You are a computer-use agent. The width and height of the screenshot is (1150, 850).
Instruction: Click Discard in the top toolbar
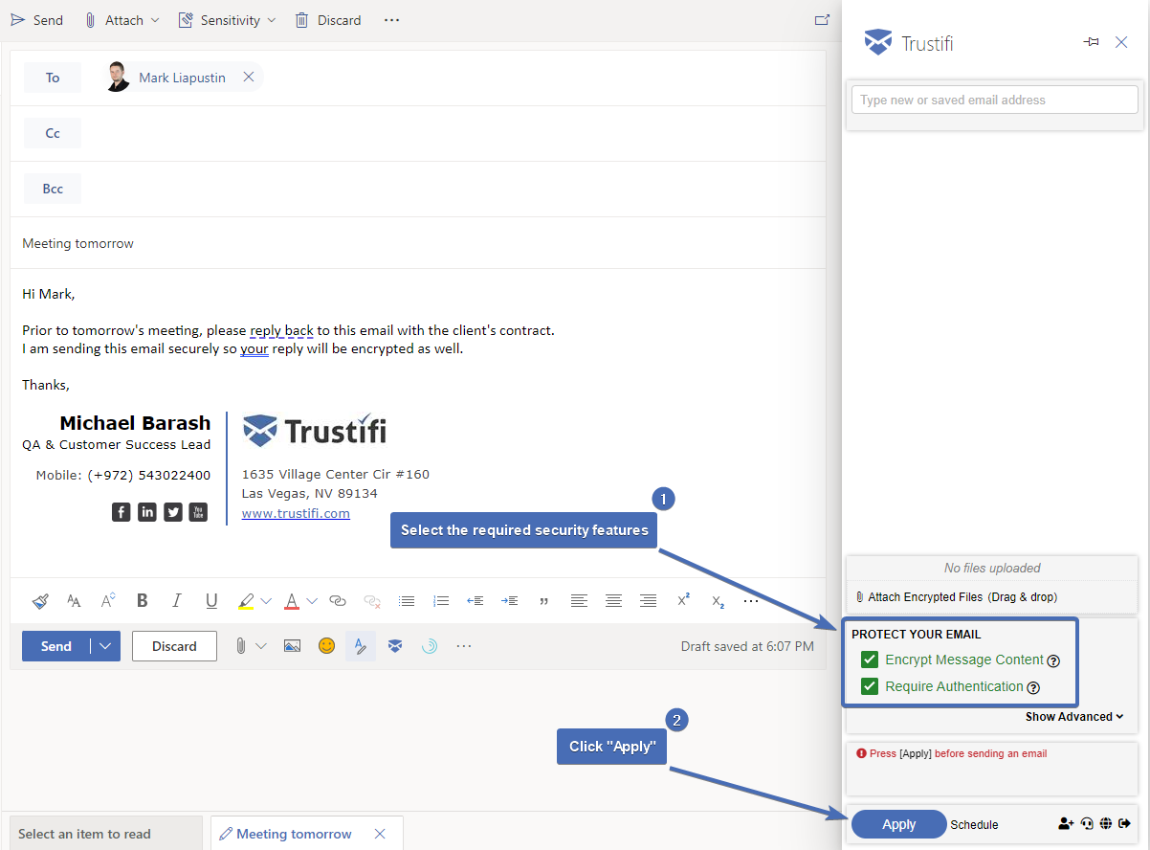pyautogui.click(x=328, y=19)
